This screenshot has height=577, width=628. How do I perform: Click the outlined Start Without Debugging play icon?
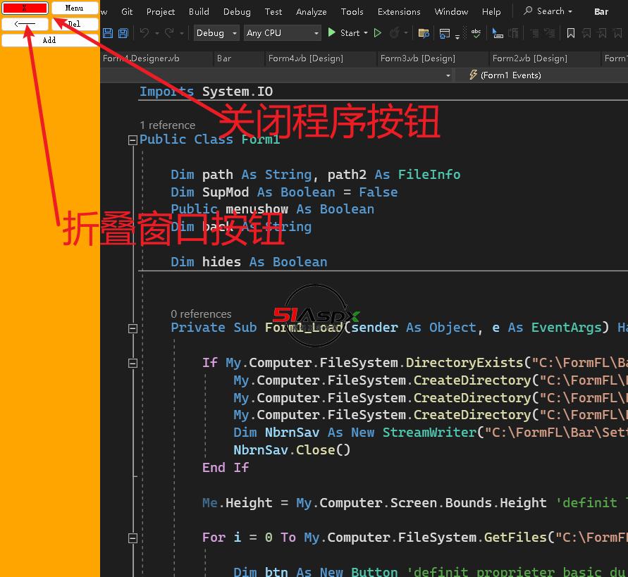(x=377, y=33)
